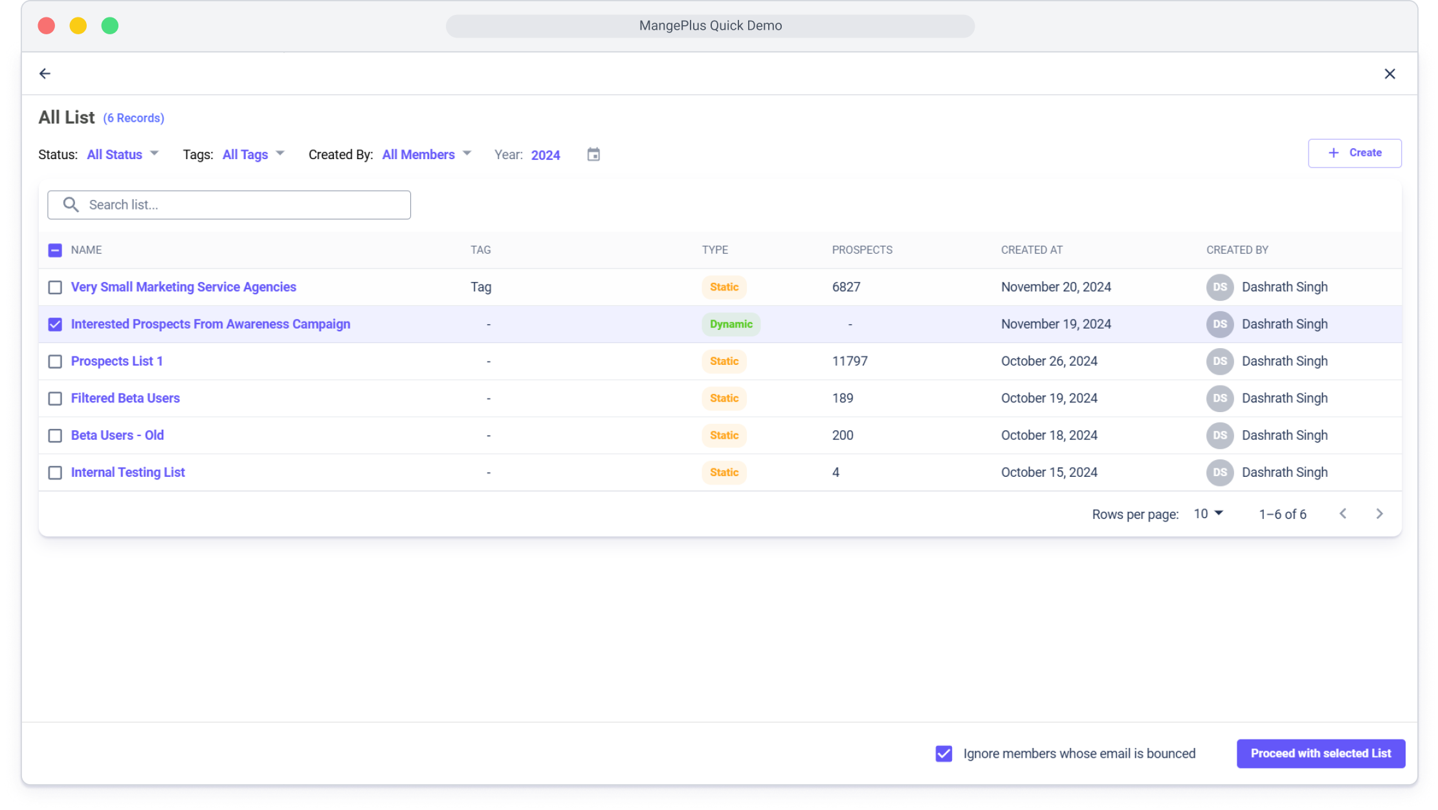
Task: Check the Filtered Beta Users row
Action: (55, 399)
